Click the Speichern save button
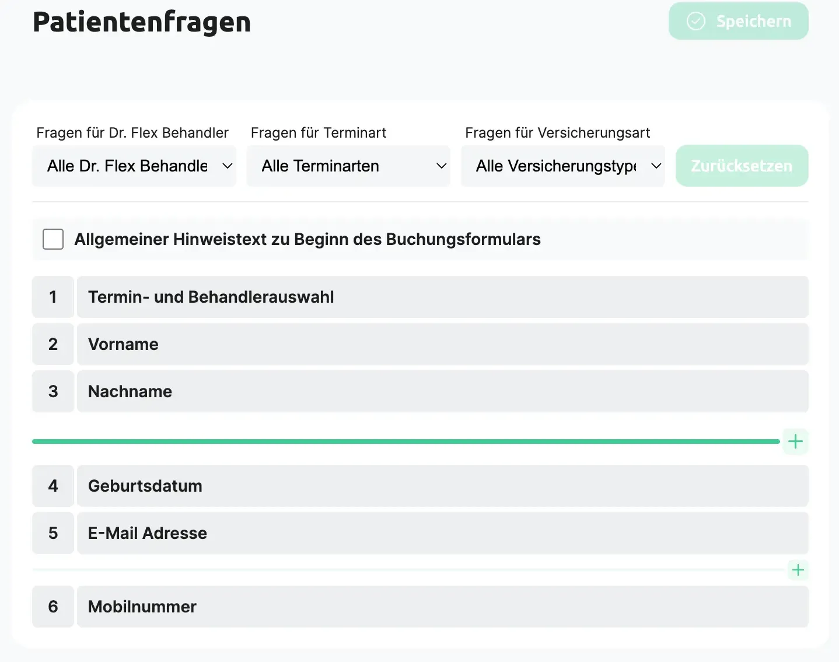Image resolution: width=839 pixels, height=662 pixels. 738,21
